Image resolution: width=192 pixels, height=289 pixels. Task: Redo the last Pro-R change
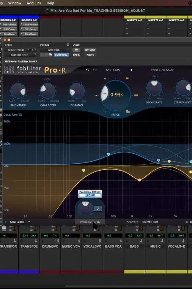click(95, 70)
